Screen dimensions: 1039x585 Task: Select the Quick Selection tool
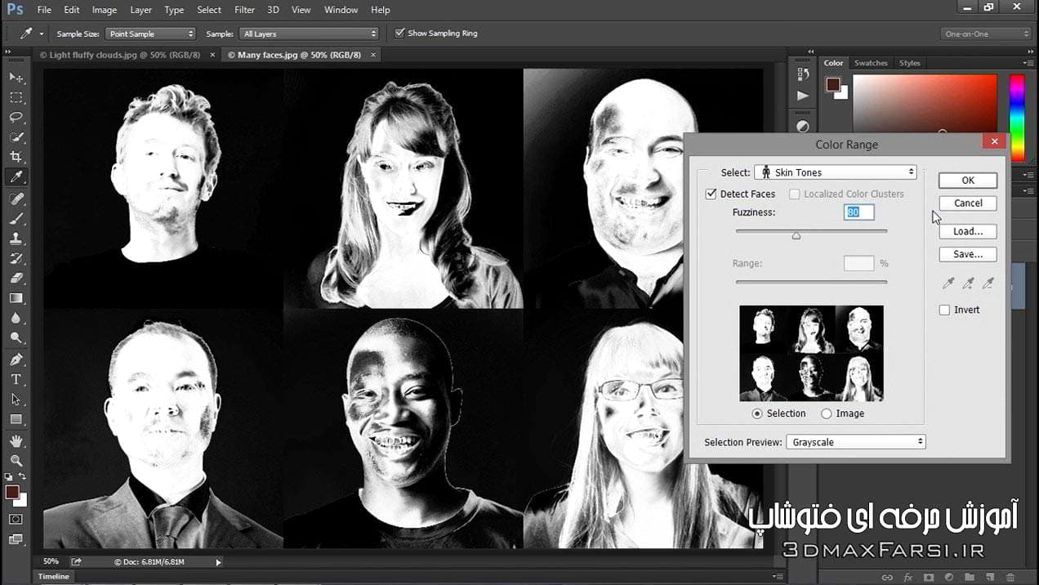coord(16,137)
